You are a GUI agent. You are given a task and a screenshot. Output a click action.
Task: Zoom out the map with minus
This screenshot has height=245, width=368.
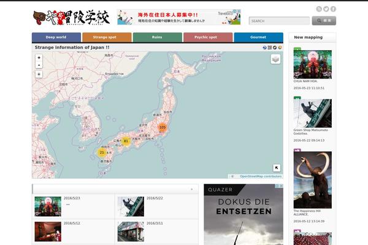click(x=39, y=65)
